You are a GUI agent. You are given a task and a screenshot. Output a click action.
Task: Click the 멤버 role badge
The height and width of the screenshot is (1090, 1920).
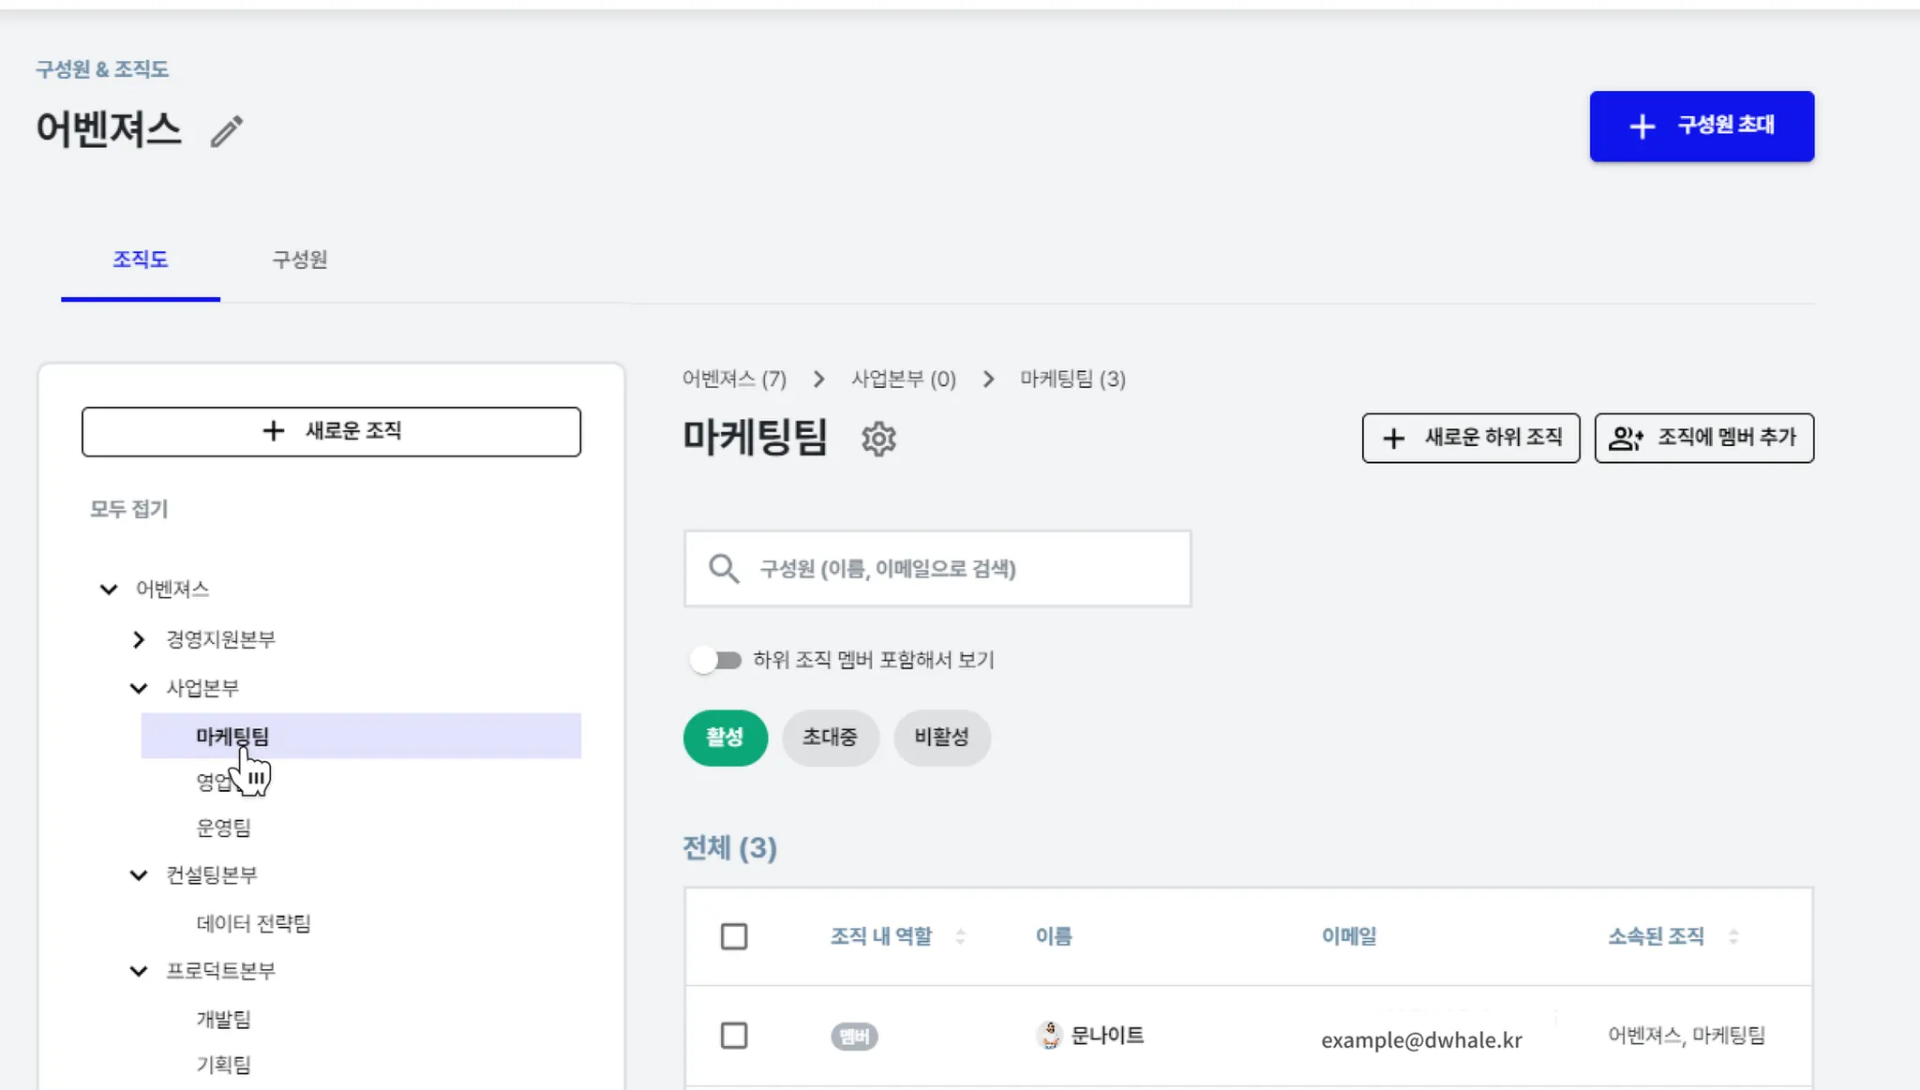click(x=853, y=1037)
